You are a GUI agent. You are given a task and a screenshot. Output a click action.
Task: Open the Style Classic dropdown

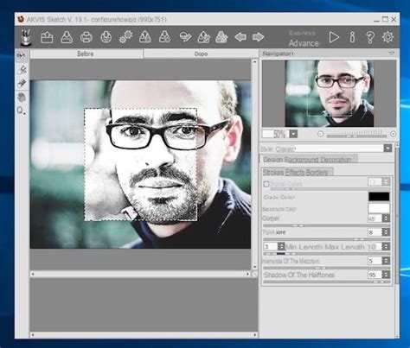click(388, 149)
